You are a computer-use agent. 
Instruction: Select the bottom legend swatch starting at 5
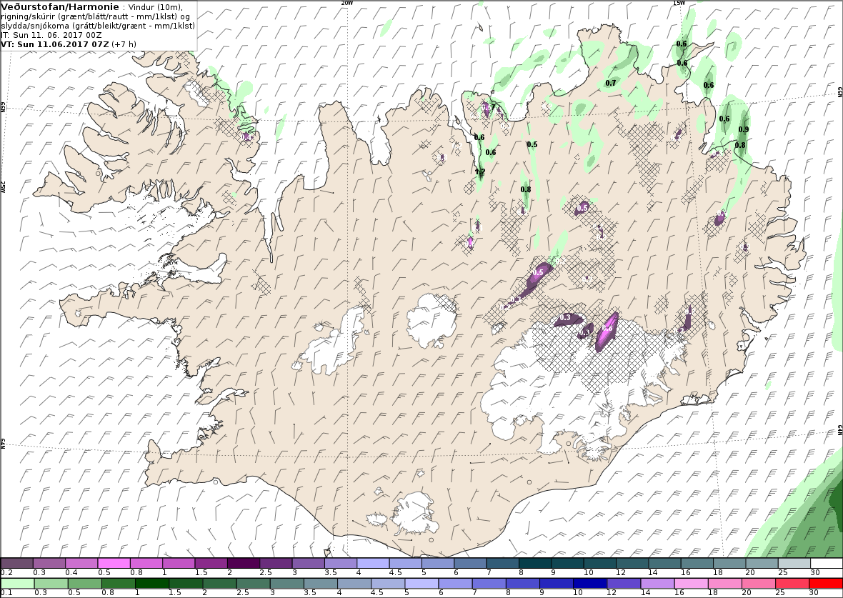click(x=422, y=584)
